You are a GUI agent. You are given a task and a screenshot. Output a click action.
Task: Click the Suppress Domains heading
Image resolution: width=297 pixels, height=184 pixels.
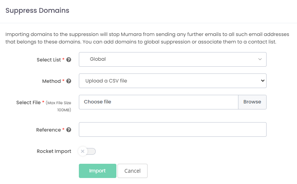pos(37,10)
